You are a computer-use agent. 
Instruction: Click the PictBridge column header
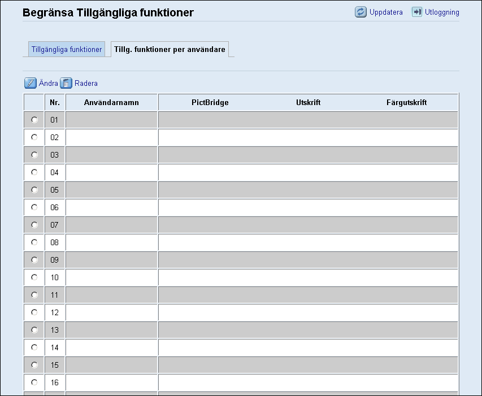(210, 102)
